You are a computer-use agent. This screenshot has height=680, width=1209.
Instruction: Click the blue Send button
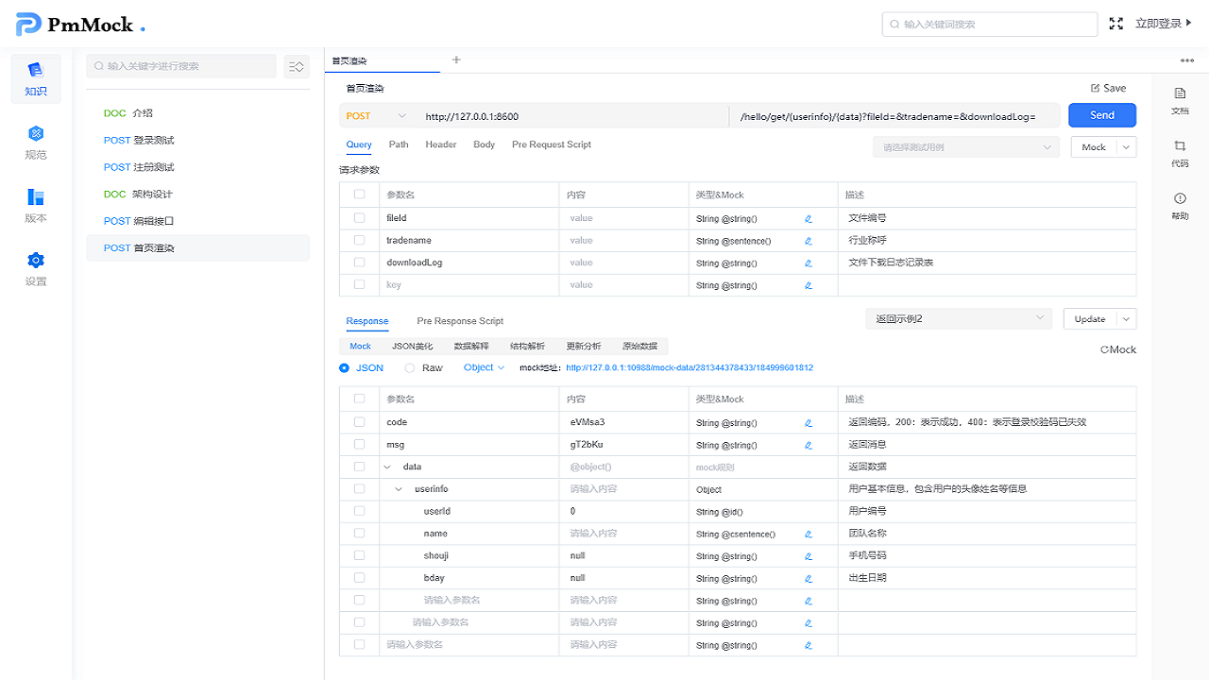coord(1101,115)
